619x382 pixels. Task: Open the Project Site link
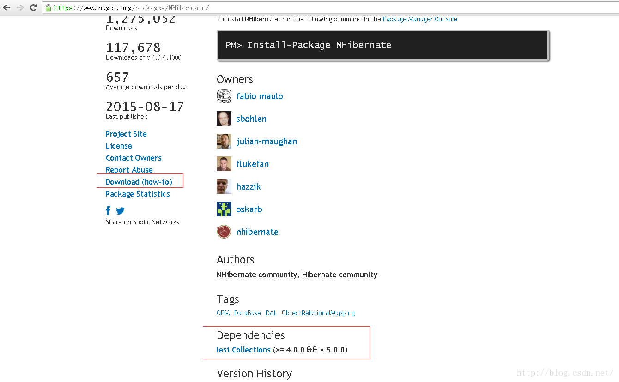(126, 134)
